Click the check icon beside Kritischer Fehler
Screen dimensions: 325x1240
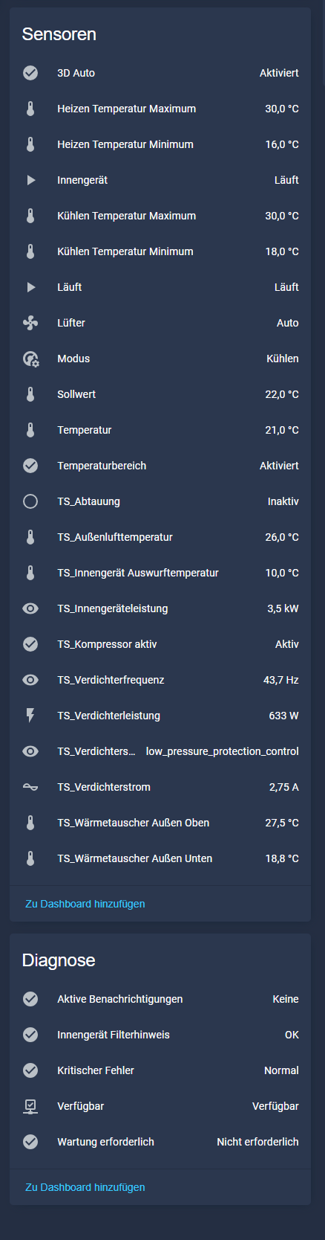coord(30,1070)
